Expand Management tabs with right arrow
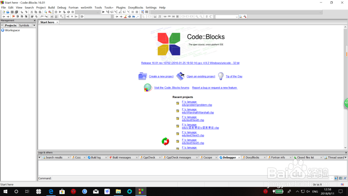 34,25
